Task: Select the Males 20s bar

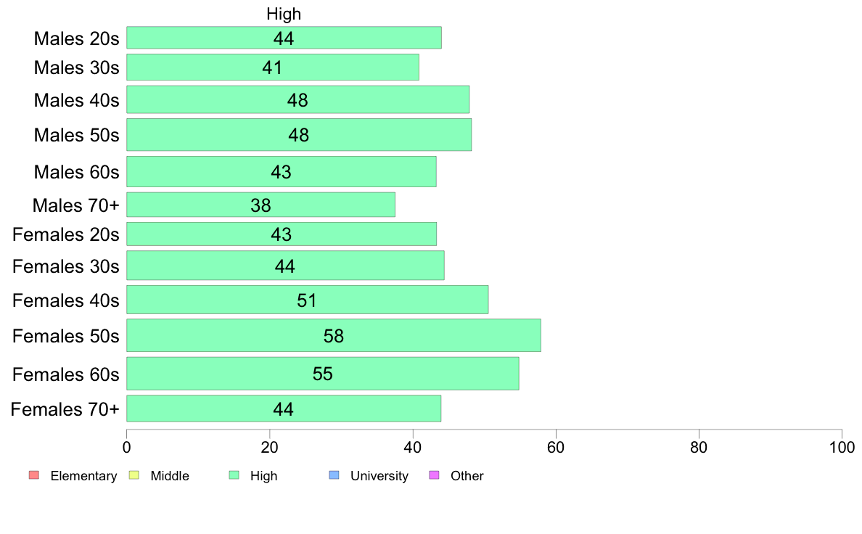Action: coord(284,38)
